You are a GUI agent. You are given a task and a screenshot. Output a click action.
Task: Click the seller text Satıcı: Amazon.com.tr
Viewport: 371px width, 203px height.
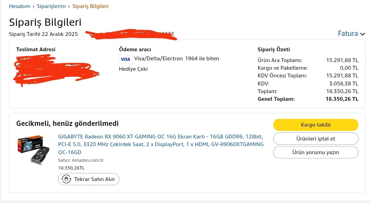pos(81,160)
